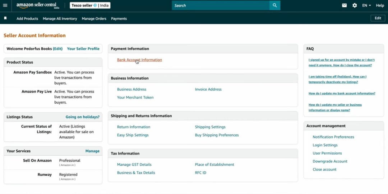388x194 pixels.
Task: Go to Manage All Inventory
Action: 60,19
